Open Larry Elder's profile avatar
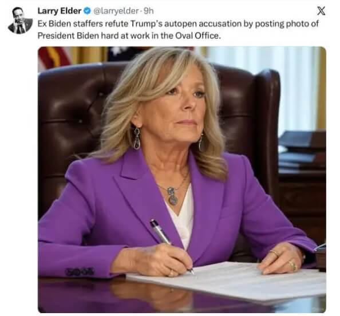Image resolution: width=340 pixels, height=316 pixels. coord(20,20)
